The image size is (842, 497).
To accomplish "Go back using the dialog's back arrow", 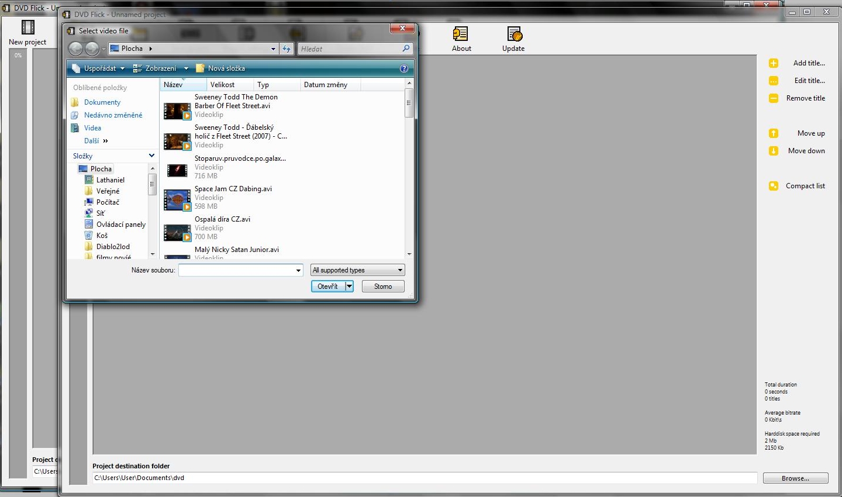I will point(76,49).
